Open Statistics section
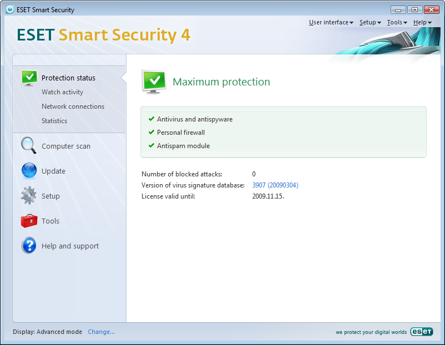Image resolution: width=445 pixels, height=345 pixels. pyautogui.click(x=54, y=121)
